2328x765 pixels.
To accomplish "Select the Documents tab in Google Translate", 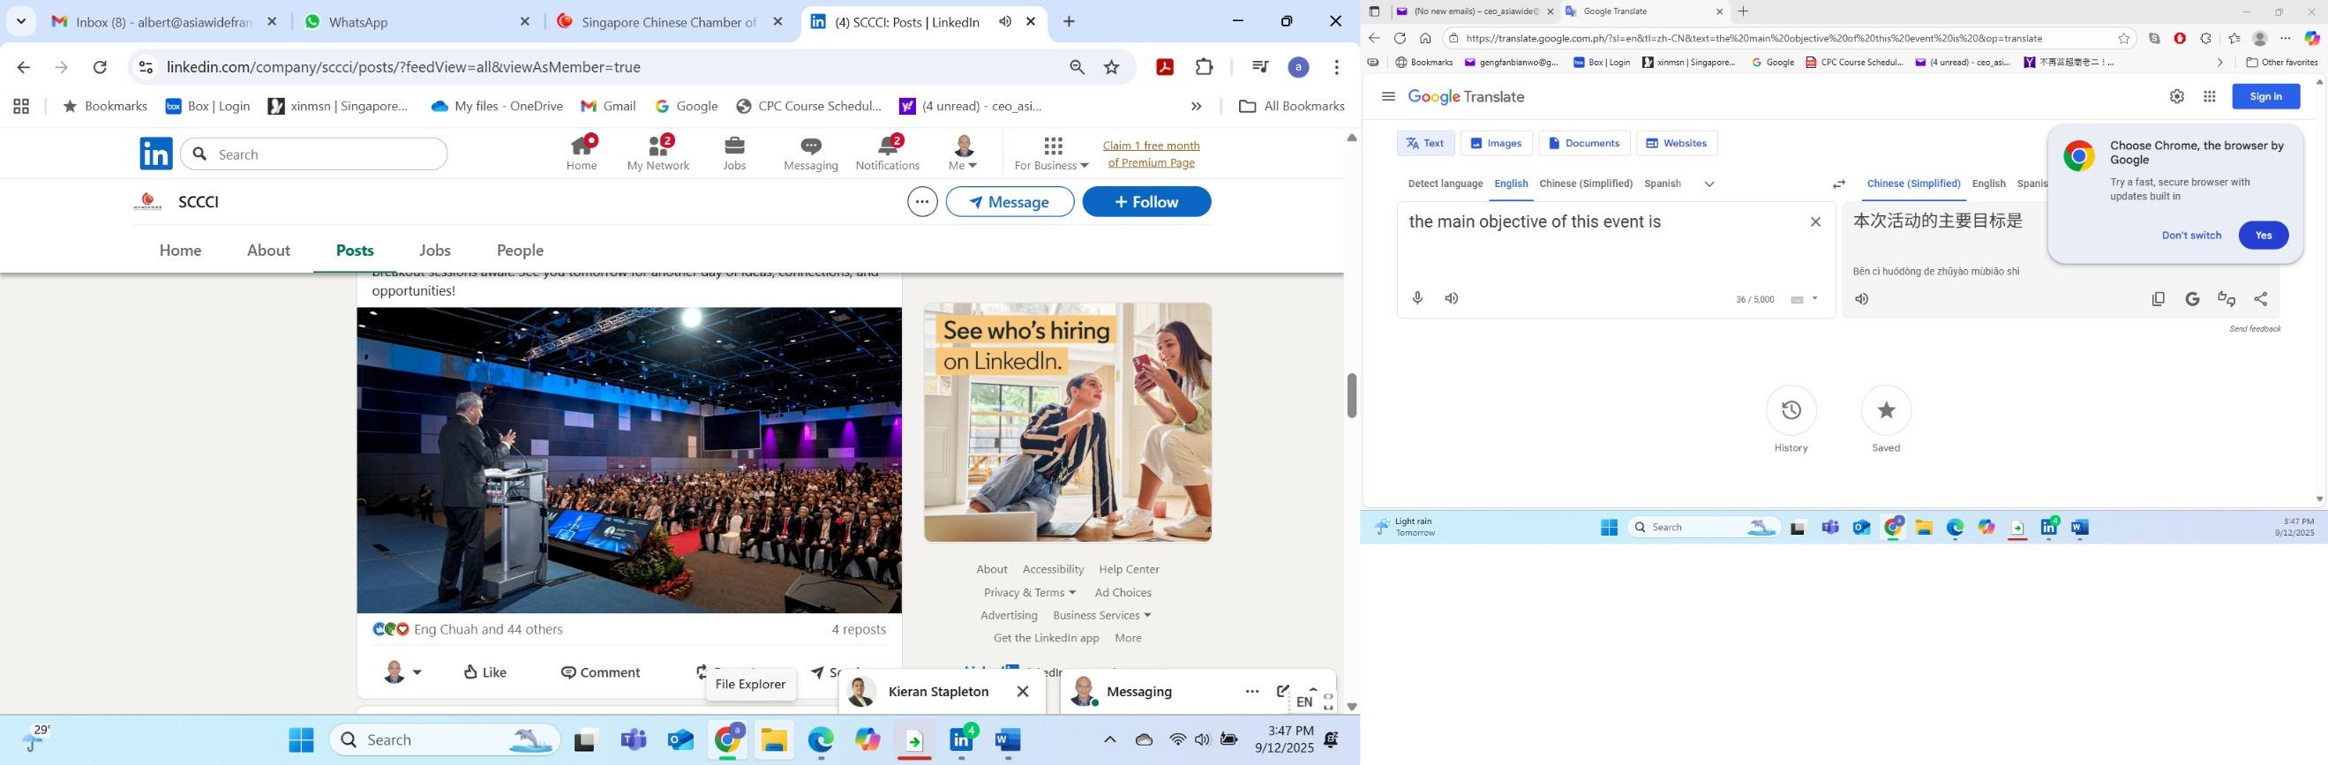I will tap(1583, 143).
